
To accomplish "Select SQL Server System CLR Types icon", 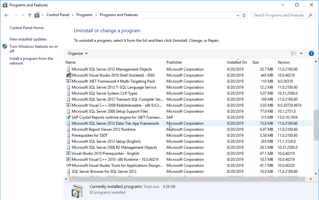I will coord(68,93).
